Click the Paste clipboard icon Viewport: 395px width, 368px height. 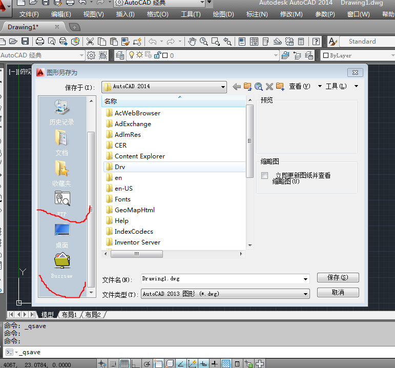[x=114, y=42]
